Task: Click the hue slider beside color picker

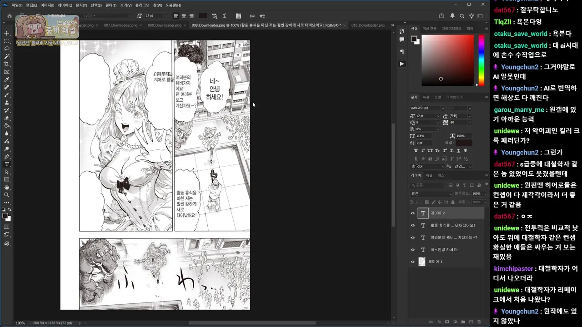Action: (482, 59)
